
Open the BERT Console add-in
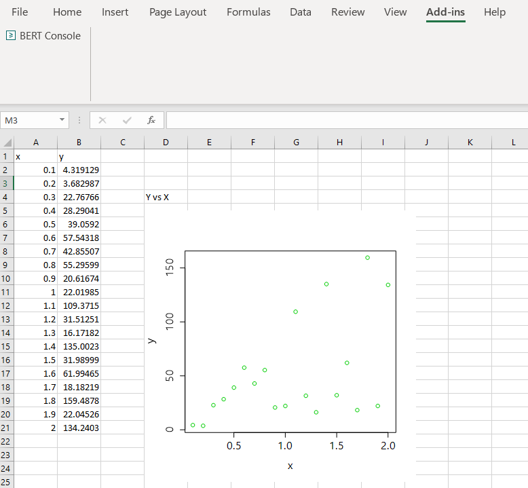coord(43,36)
